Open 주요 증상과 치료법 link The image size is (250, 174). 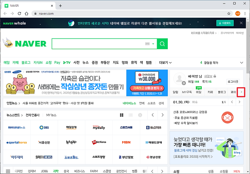[x=186, y=118]
